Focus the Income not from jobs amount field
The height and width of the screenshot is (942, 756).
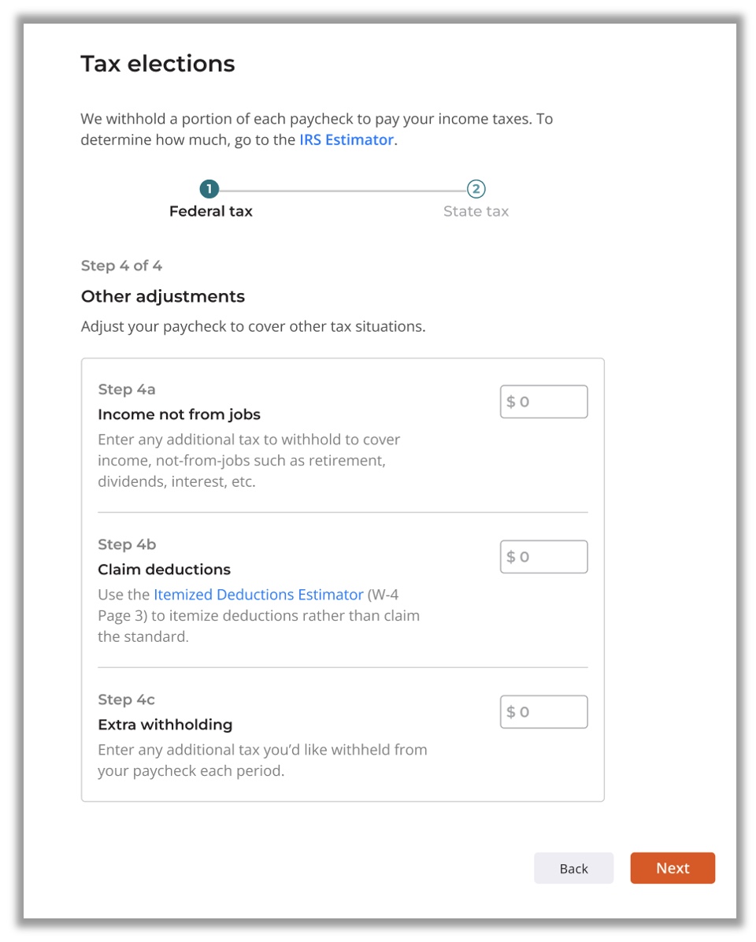pos(543,402)
